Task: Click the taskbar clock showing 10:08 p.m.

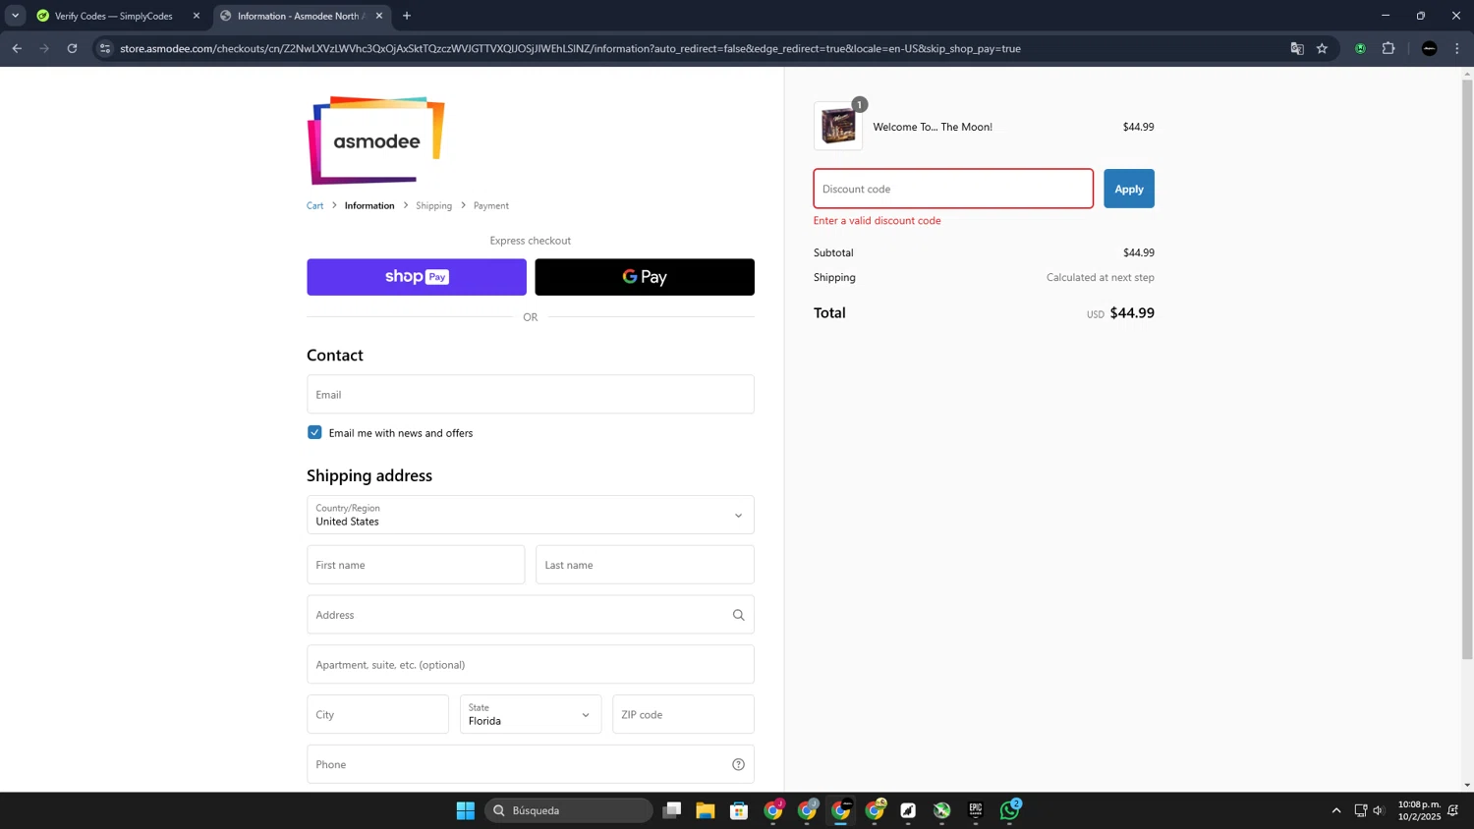Action: [x=1419, y=810]
